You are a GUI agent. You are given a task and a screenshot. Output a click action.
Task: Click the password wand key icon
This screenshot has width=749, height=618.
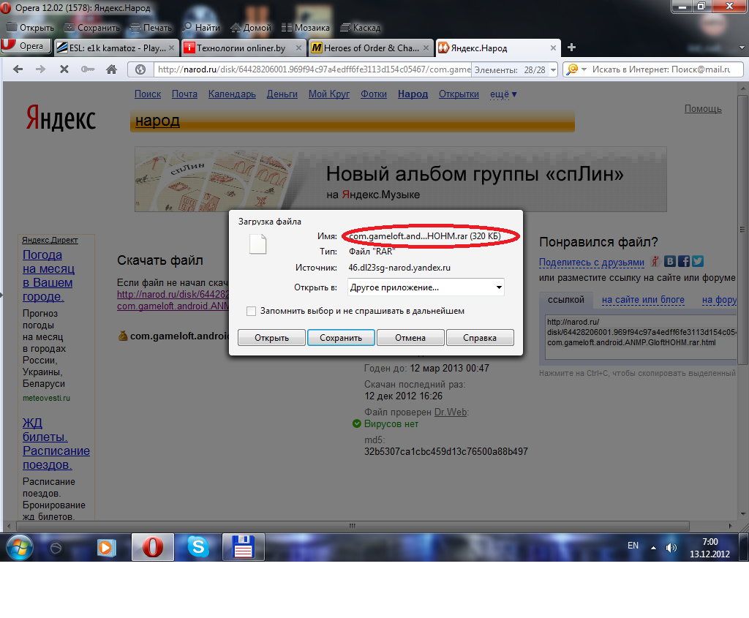pos(88,69)
